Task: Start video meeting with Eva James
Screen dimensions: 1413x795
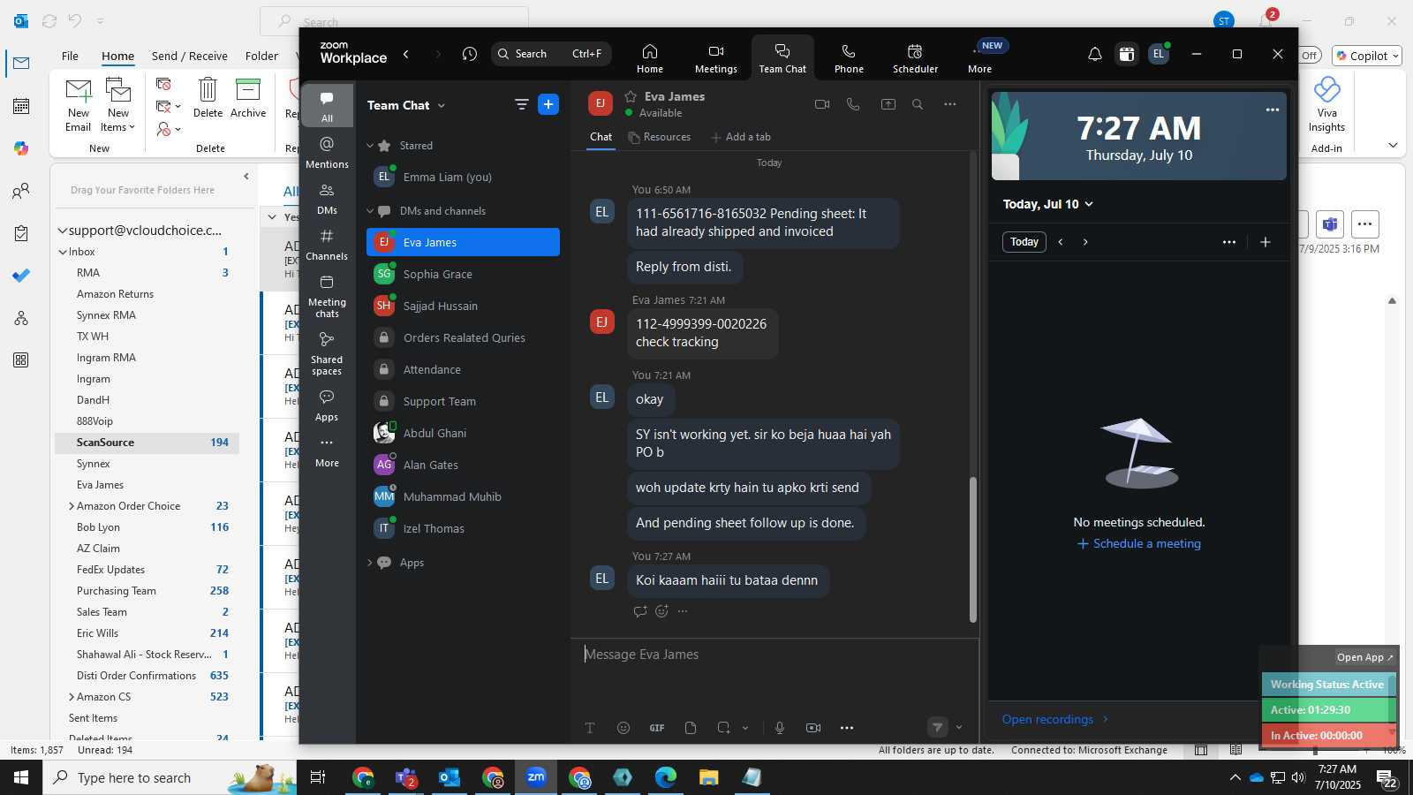Action: click(822, 104)
